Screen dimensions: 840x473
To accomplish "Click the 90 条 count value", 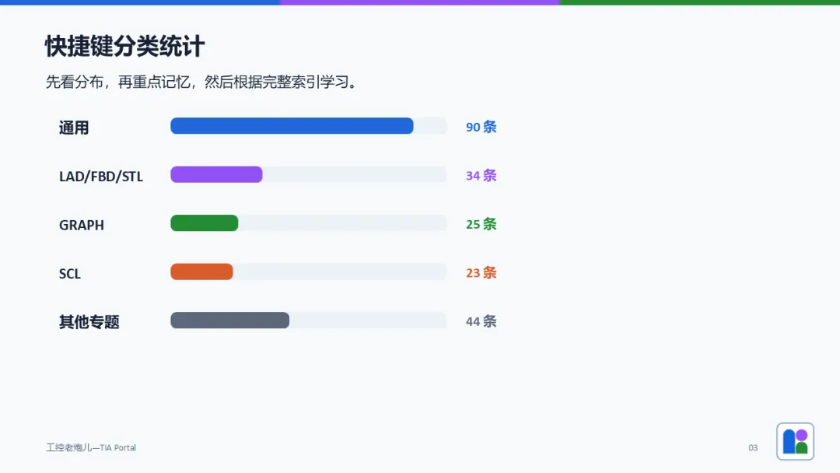I will (481, 127).
